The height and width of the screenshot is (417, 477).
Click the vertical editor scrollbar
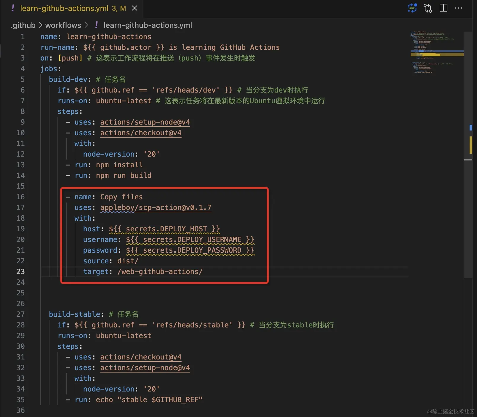pyautogui.click(x=468, y=154)
